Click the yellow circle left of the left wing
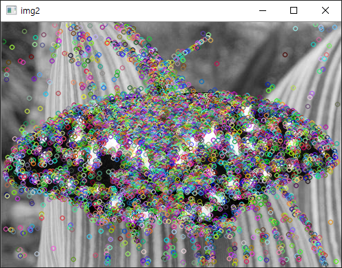342x268 pixels. [x=27, y=112]
